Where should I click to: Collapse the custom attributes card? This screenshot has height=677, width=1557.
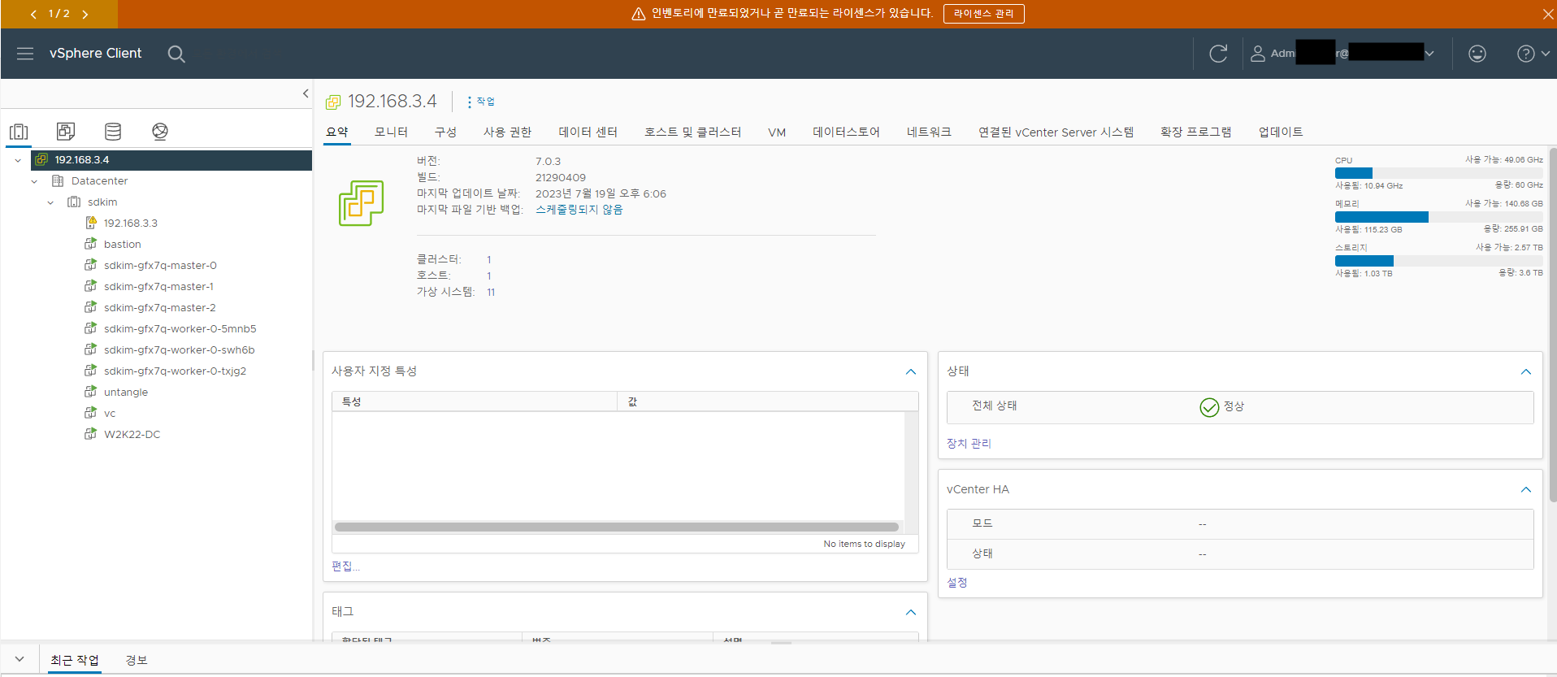coord(911,371)
